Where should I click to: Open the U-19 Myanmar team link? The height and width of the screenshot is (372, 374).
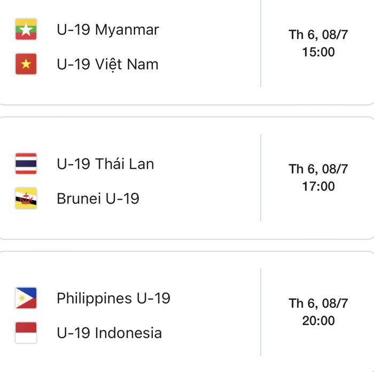pos(108,30)
